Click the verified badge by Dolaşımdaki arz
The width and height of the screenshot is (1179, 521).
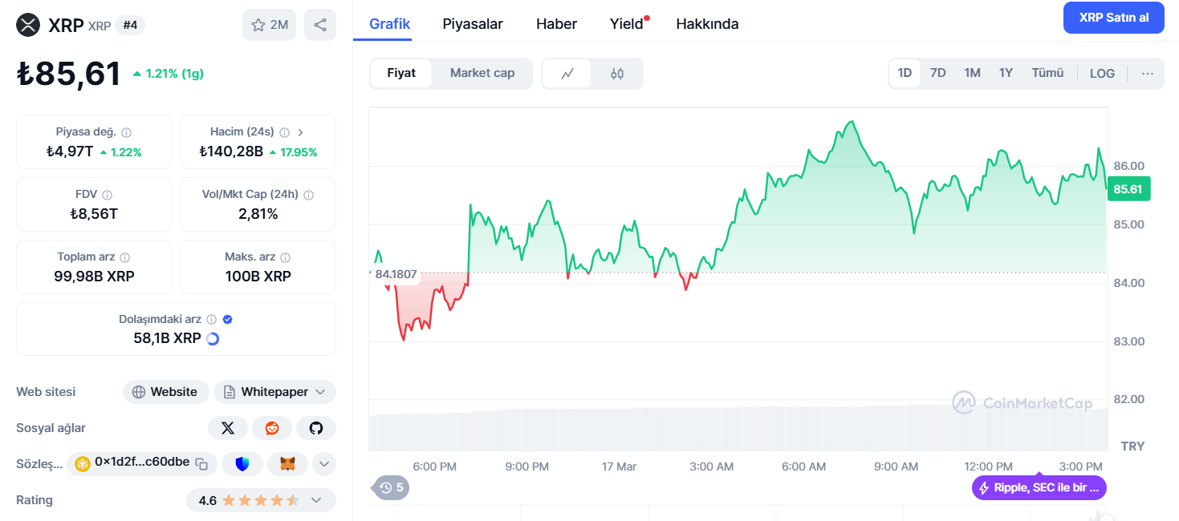pyautogui.click(x=227, y=319)
